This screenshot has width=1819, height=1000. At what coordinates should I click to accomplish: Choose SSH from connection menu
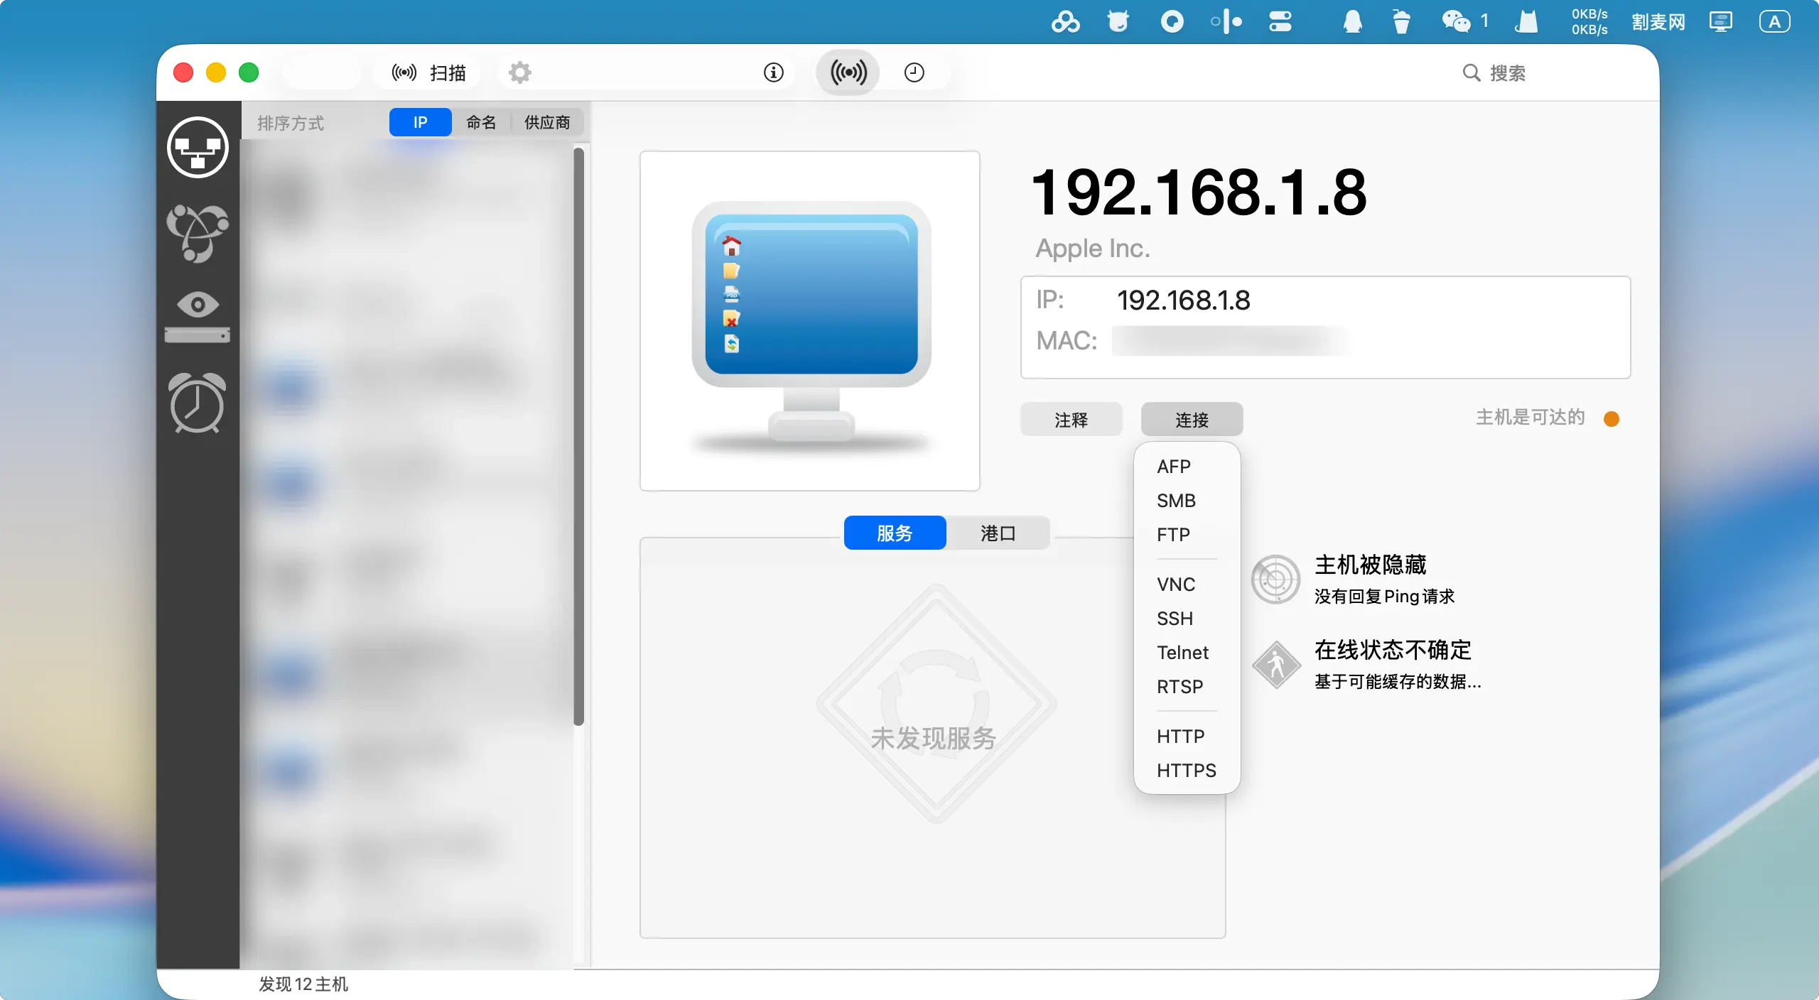click(1175, 619)
